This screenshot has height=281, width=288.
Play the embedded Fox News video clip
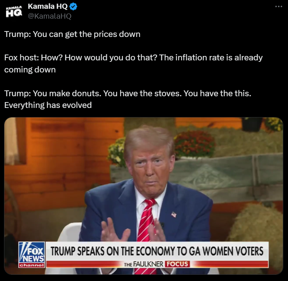pyautogui.click(x=143, y=196)
